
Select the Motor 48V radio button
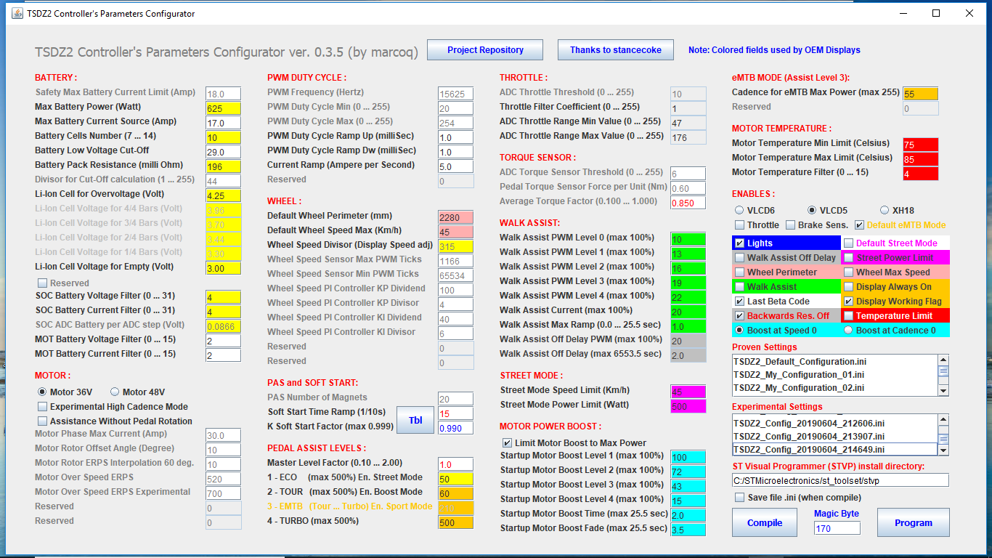click(115, 392)
